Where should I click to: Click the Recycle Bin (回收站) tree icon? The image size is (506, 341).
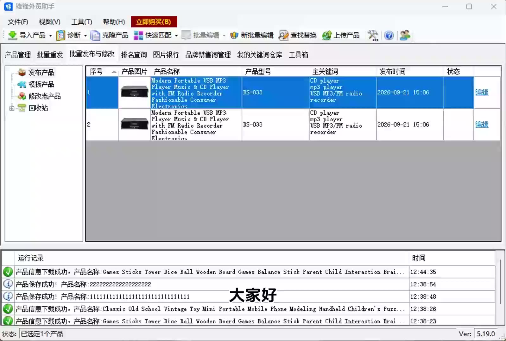(x=22, y=108)
